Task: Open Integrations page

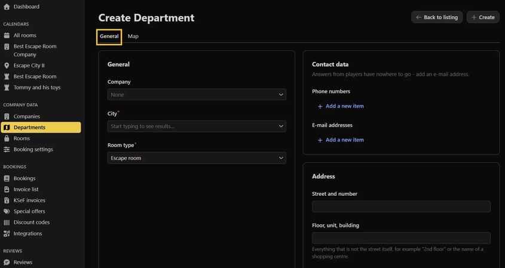Action: tap(27, 233)
